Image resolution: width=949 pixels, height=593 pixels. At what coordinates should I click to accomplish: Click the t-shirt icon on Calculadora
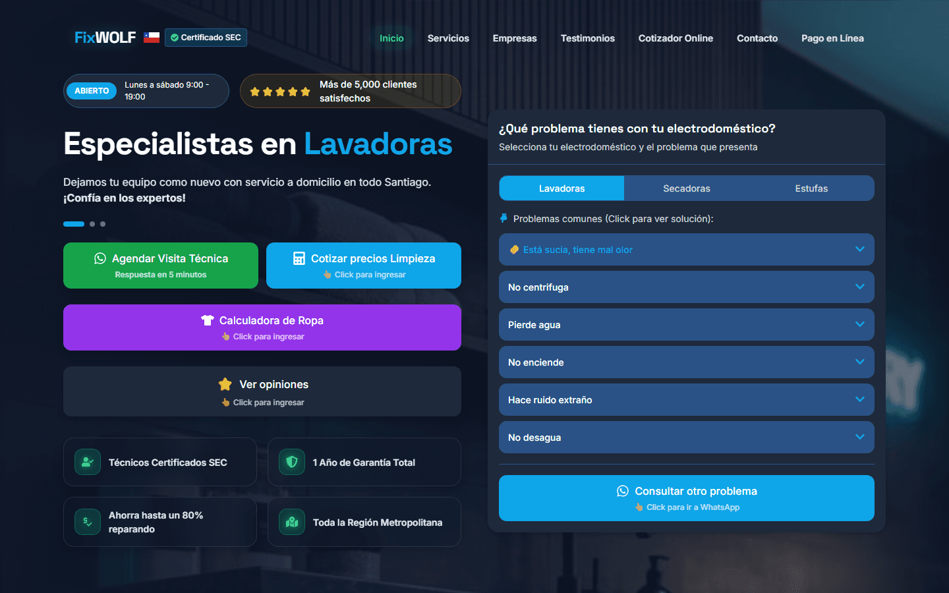click(208, 320)
